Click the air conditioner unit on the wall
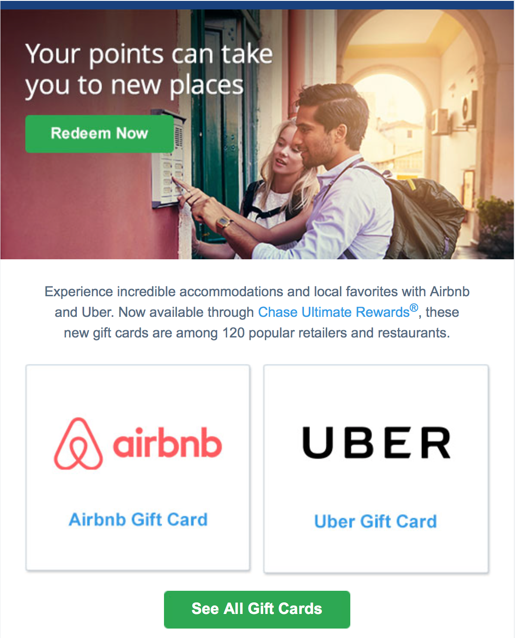The image size is (516, 638). pos(468,107)
